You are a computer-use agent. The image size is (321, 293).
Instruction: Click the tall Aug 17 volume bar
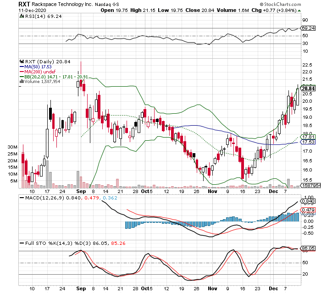tap(47, 174)
